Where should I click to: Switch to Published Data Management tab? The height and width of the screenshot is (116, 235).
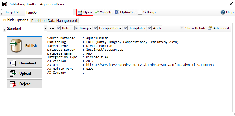point(54,20)
